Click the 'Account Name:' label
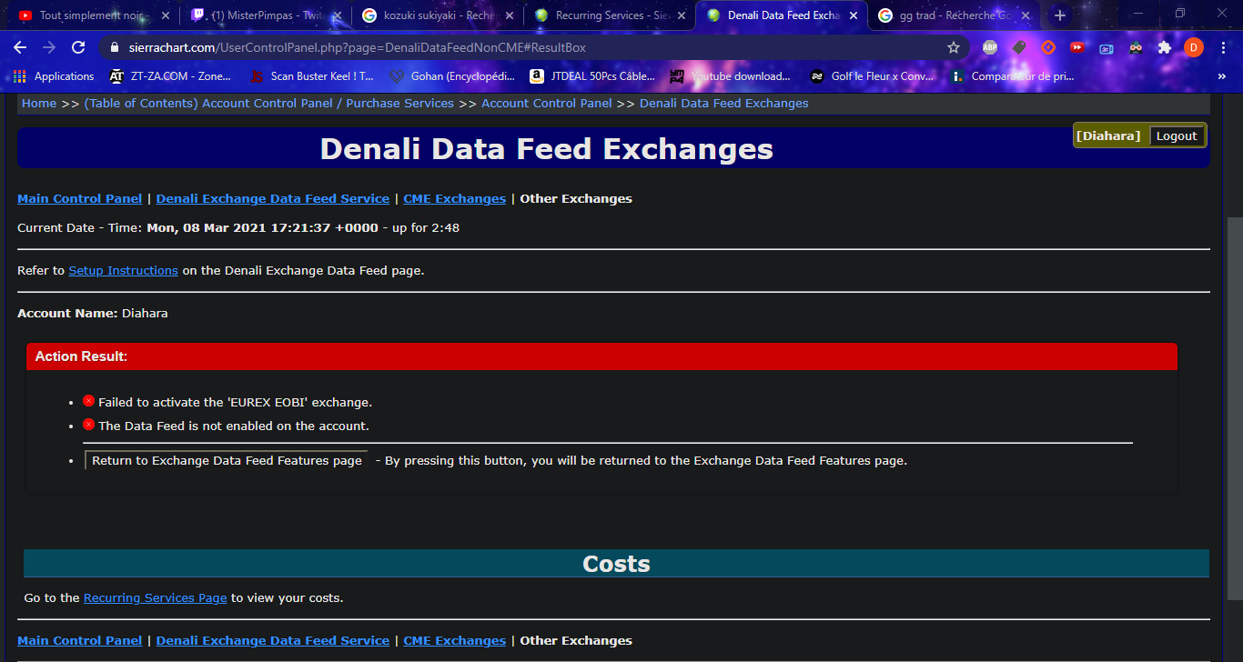The width and height of the screenshot is (1243, 662). tap(68, 313)
